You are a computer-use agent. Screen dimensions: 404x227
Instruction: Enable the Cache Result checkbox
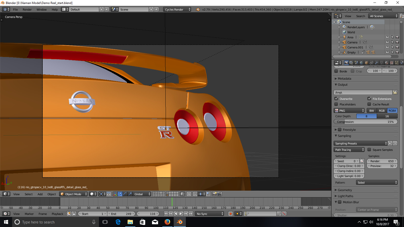click(x=369, y=104)
